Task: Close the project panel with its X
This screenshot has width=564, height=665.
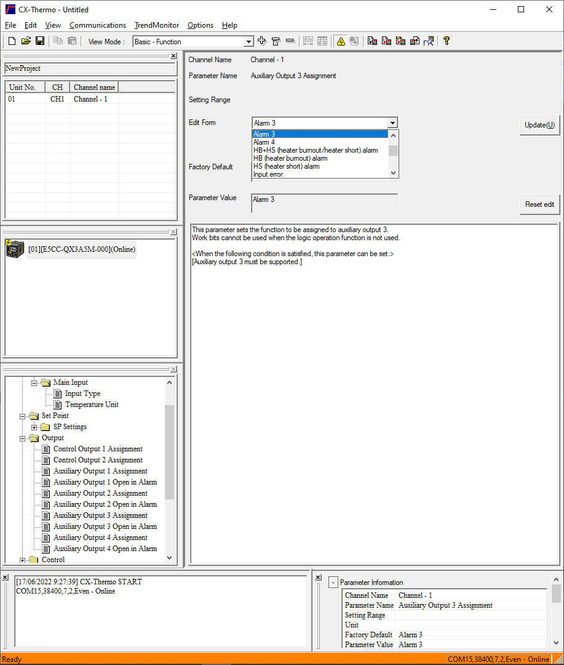Action: click(173, 55)
